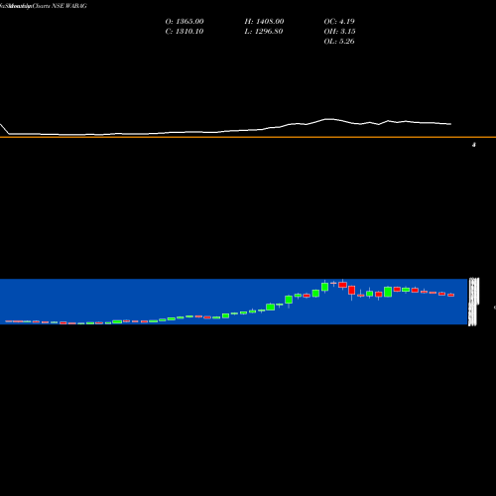496x496 pixels.
Task: Select the OC: 4.19 percentage label
Action: (339, 22)
